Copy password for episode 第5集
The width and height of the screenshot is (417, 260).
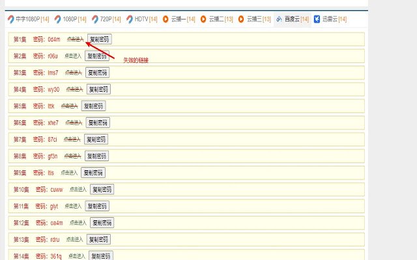click(94, 106)
